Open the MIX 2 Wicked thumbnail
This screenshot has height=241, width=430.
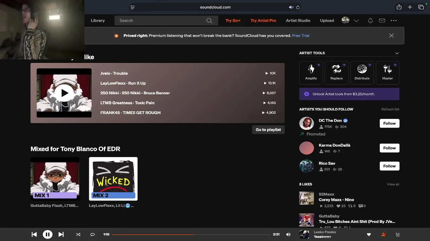[113, 179]
